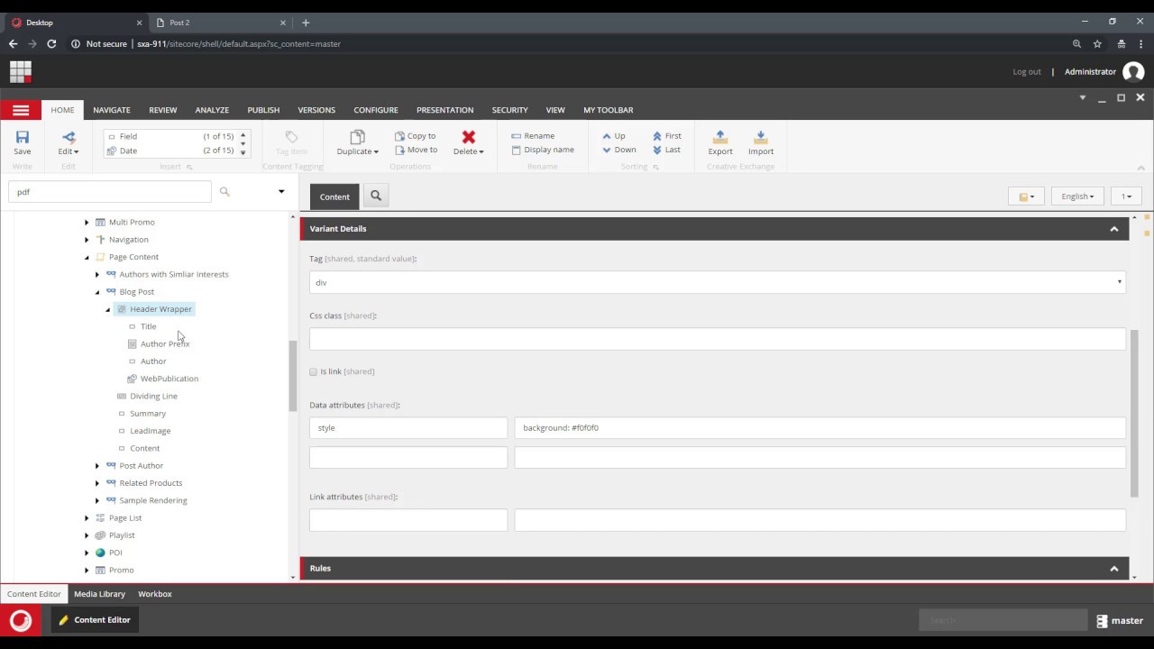Click the Content tab button in editor

pos(334,197)
